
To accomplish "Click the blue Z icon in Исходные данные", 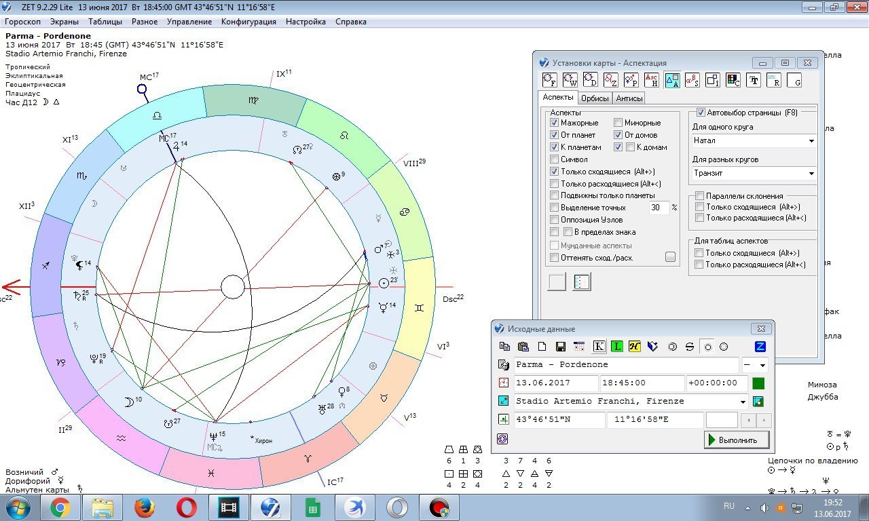I will (760, 347).
